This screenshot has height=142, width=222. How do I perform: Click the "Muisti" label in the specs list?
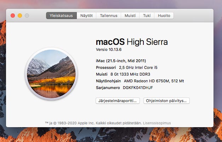pyautogui.click(x=102, y=74)
